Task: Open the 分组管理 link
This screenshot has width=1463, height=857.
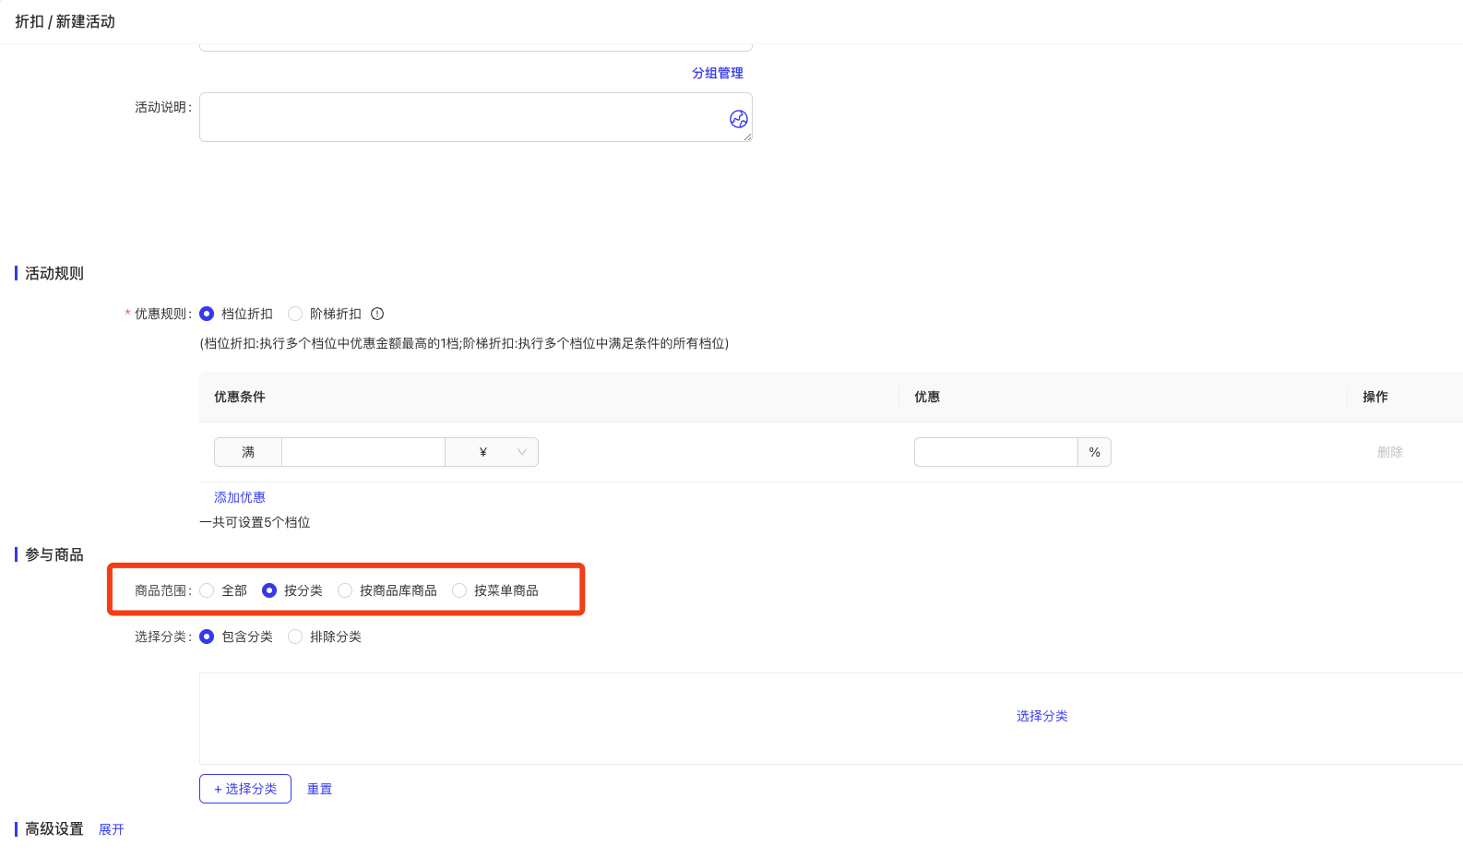Action: 718,73
